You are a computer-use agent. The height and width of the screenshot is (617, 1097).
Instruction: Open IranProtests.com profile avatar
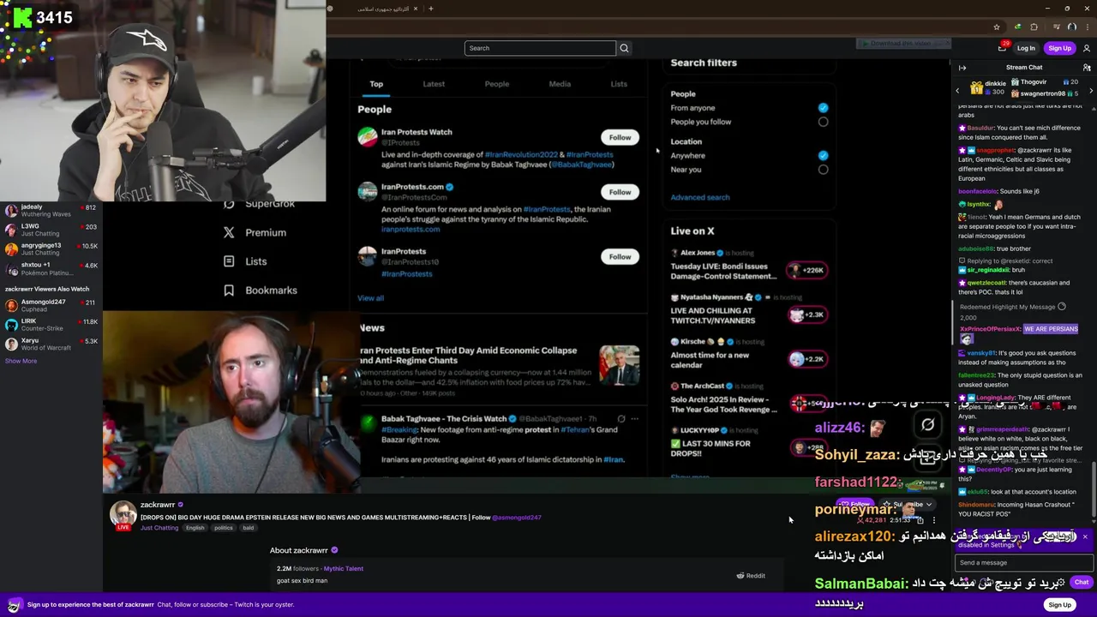368,191
